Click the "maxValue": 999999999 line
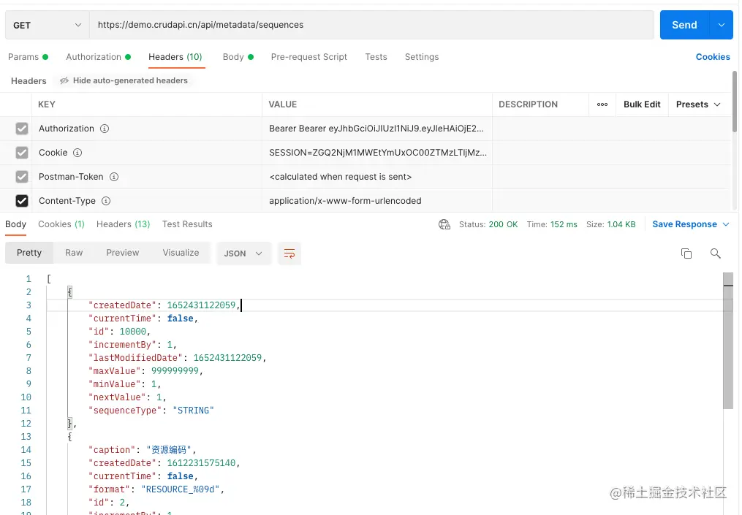 (145, 371)
